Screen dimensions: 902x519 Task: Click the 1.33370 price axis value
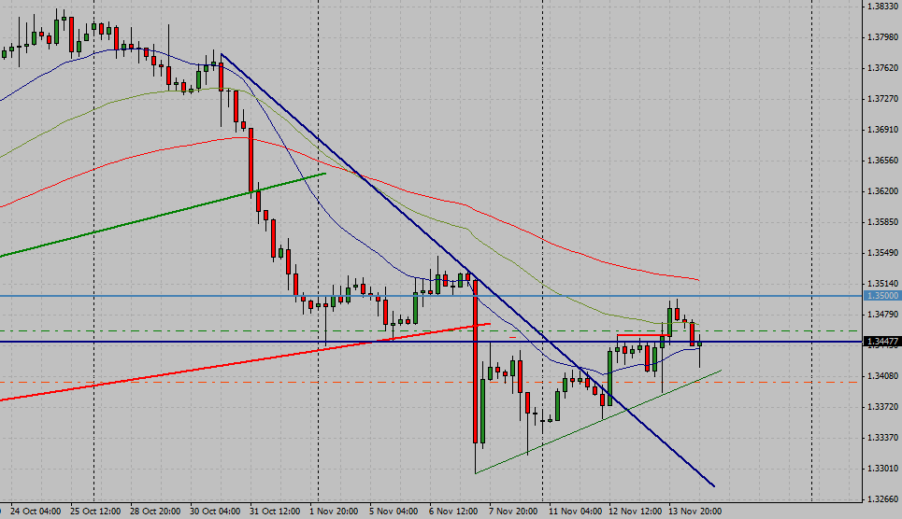[882, 438]
